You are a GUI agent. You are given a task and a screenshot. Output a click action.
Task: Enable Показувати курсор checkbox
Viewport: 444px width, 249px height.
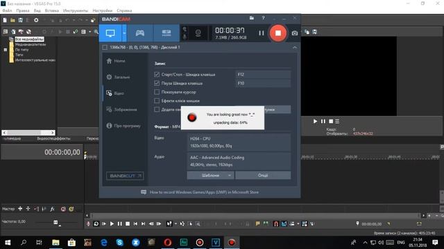[x=157, y=92]
